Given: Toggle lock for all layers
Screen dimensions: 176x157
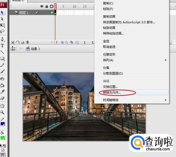Looking at the screenshot, I should pyautogui.click(x=47, y=6).
